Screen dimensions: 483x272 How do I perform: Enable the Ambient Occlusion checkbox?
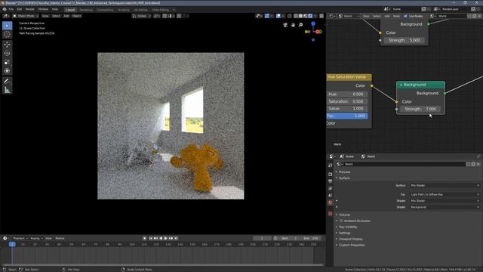[341, 221]
